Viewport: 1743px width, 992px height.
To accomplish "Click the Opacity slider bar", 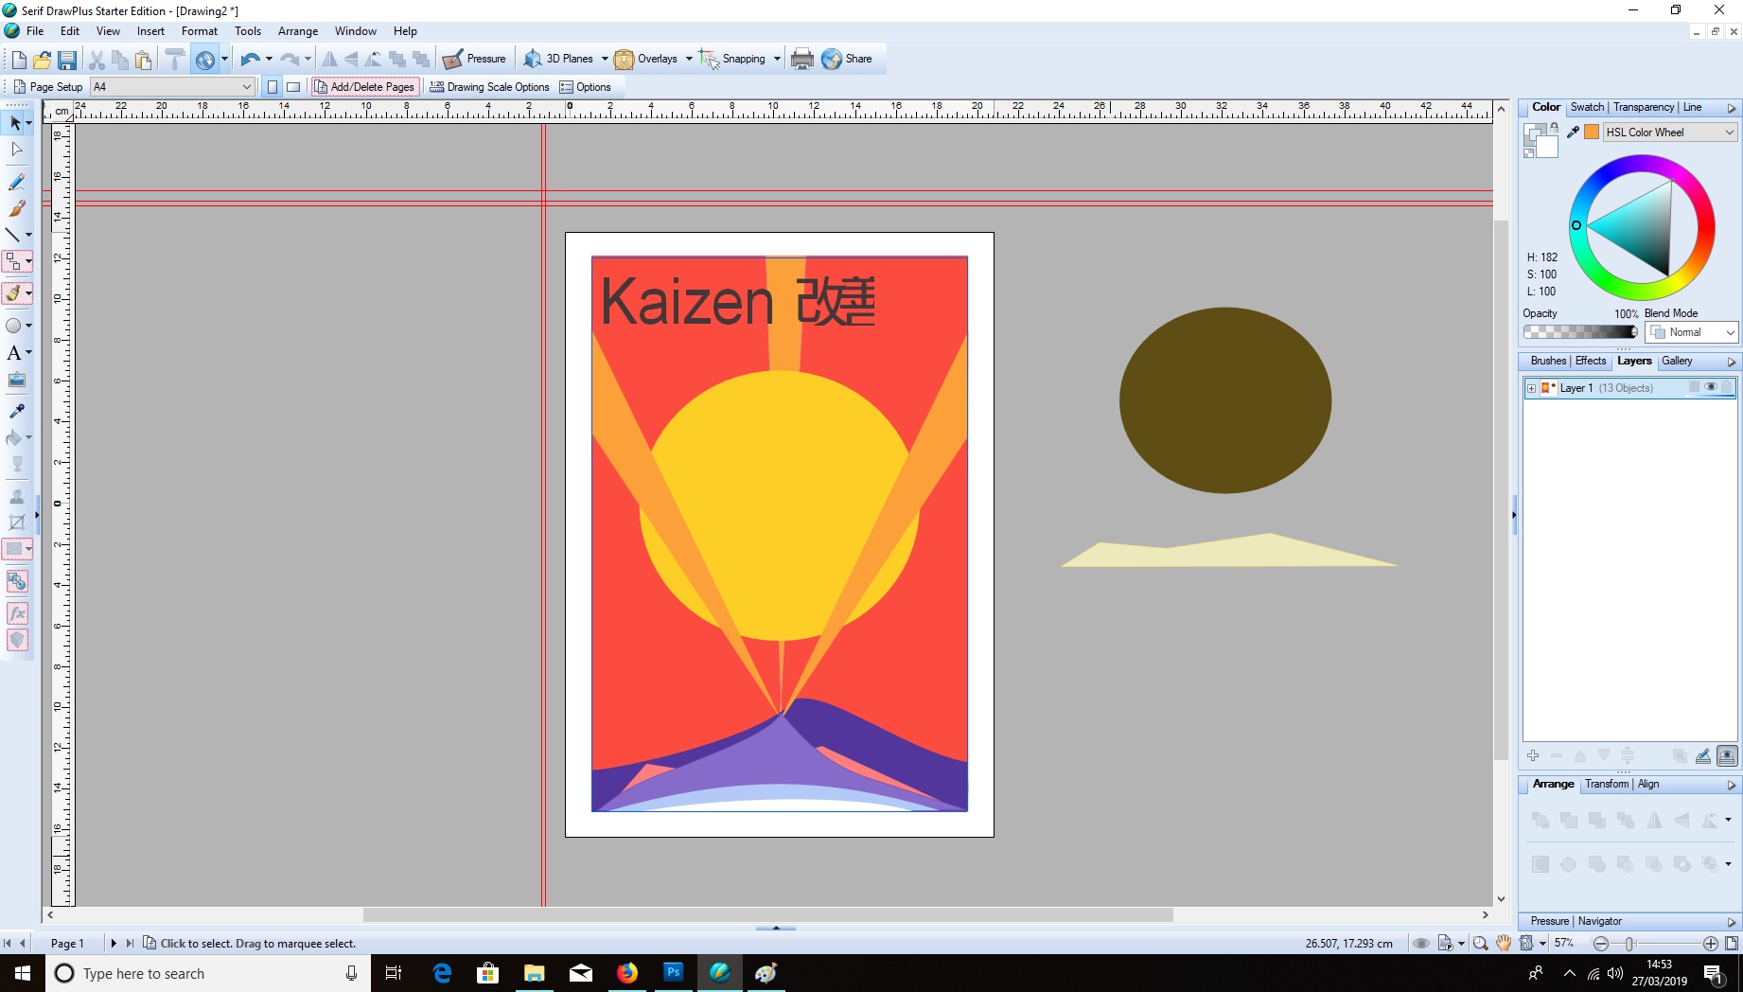I will tap(1579, 332).
